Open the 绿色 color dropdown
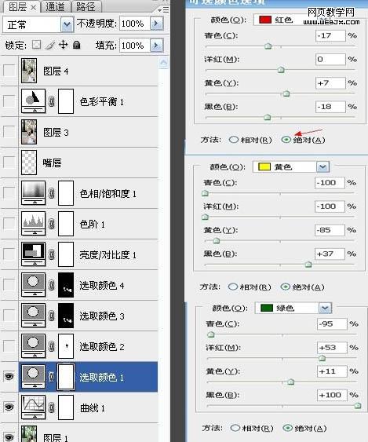 click(325, 308)
